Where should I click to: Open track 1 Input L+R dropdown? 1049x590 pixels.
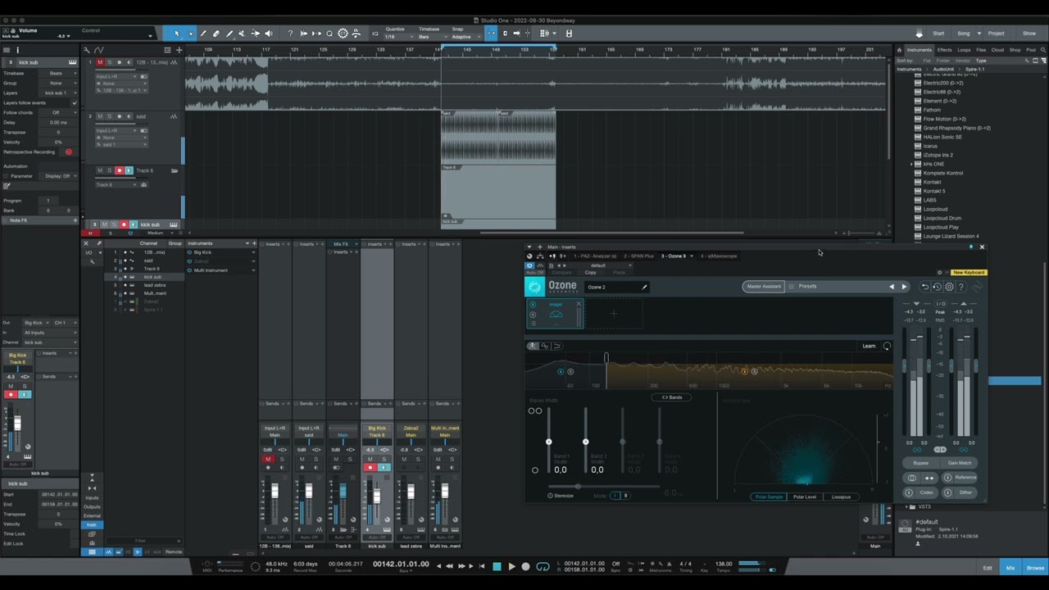(x=118, y=76)
